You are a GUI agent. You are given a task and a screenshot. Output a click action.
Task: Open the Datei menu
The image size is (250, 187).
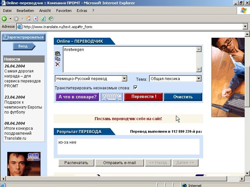7,11
